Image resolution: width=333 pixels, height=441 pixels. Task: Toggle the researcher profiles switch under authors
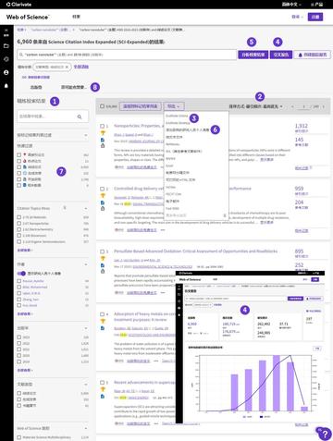tap(21, 274)
